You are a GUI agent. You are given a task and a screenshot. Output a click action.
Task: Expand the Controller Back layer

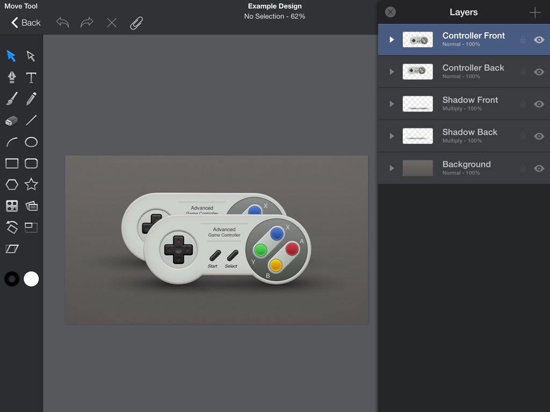point(392,72)
